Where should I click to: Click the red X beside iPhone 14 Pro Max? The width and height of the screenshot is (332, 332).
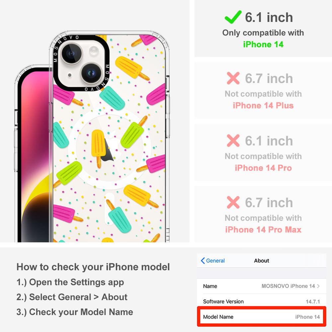(x=233, y=202)
